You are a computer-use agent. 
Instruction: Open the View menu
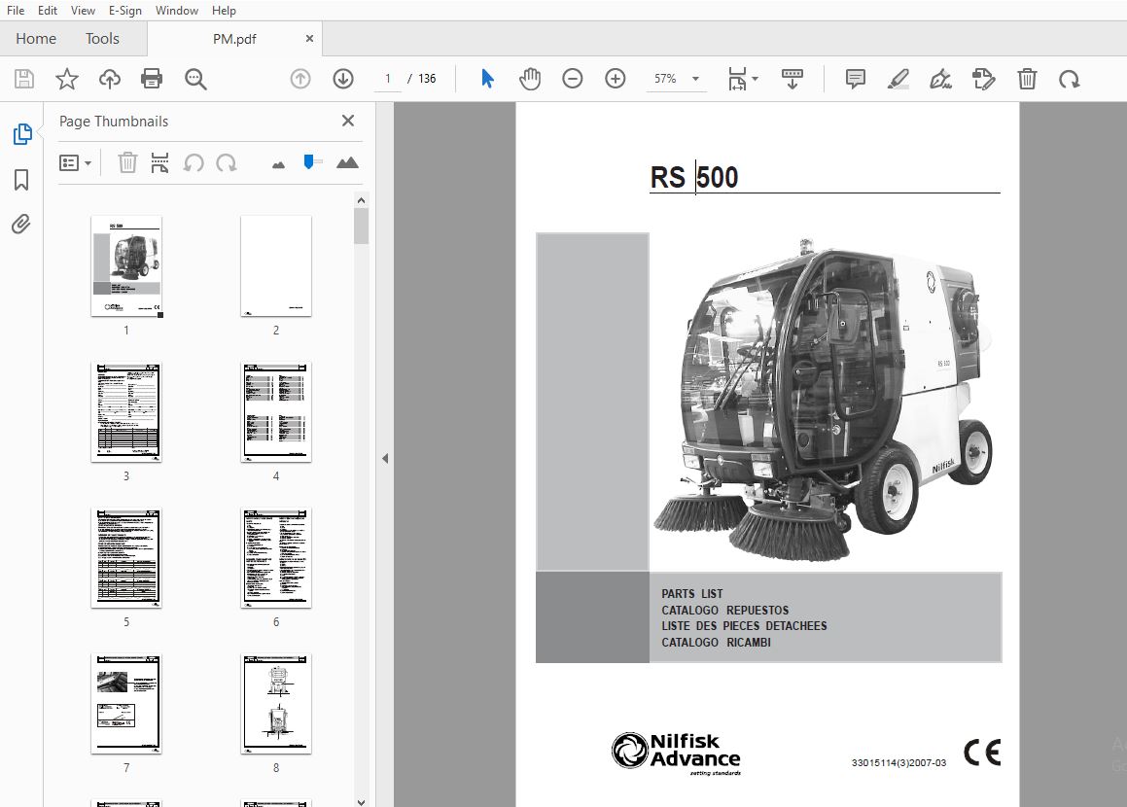tap(83, 10)
